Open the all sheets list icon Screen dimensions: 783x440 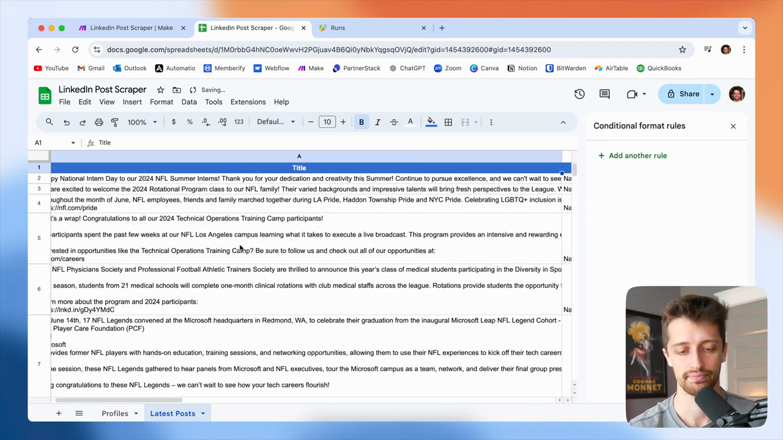pyautogui.click(x=79, y=414)
